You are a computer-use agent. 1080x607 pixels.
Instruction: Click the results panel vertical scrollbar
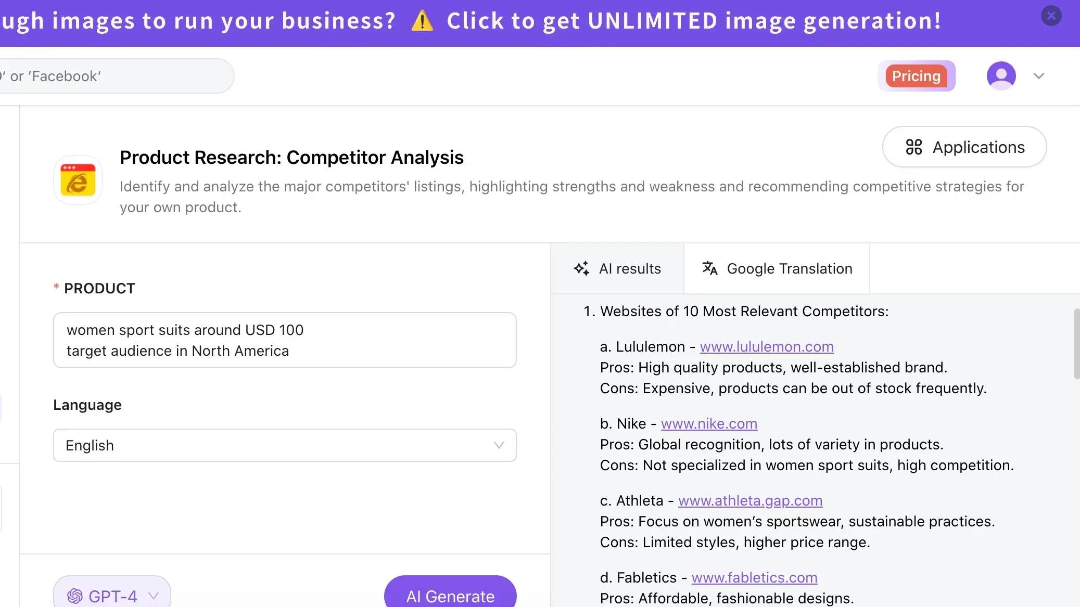(x=1076, y=344)
